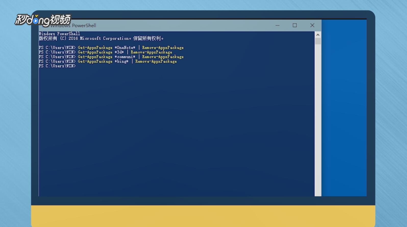Click the PowerShell title bar text
The height and width of the screenshot is (227, 407).
[73, 25]
